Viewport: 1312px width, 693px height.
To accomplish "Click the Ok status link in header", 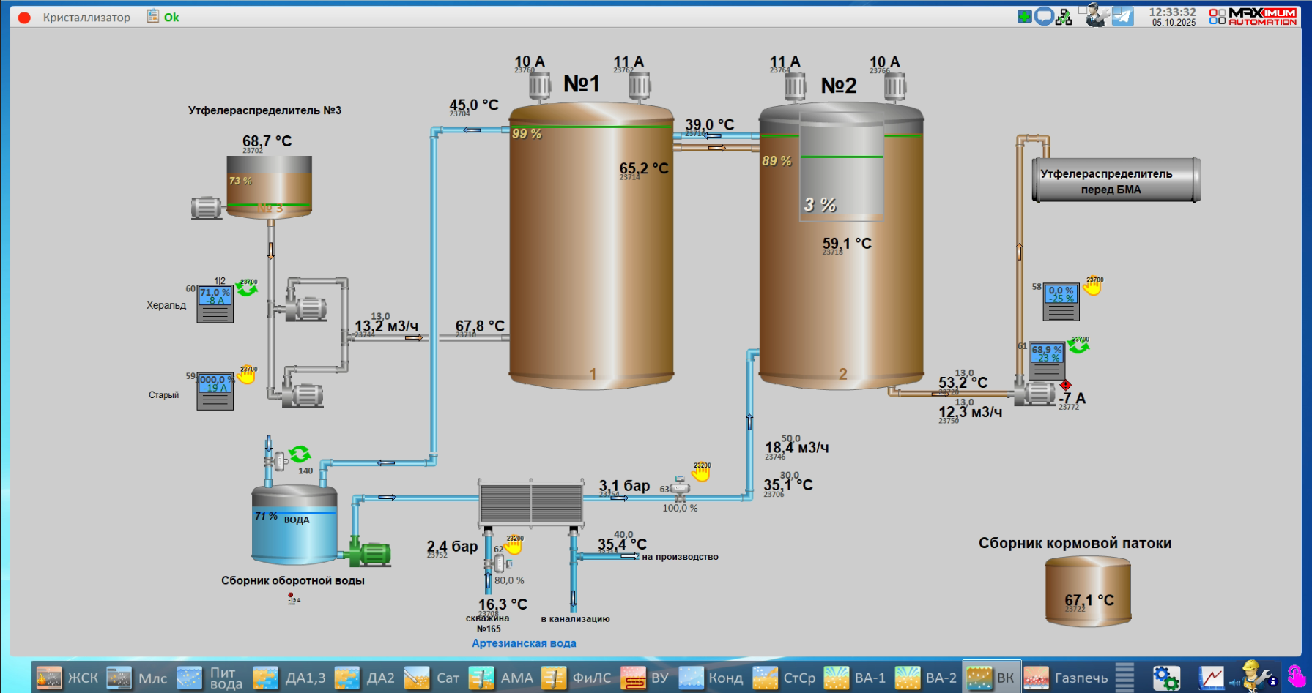I will (x=171, y=18).
